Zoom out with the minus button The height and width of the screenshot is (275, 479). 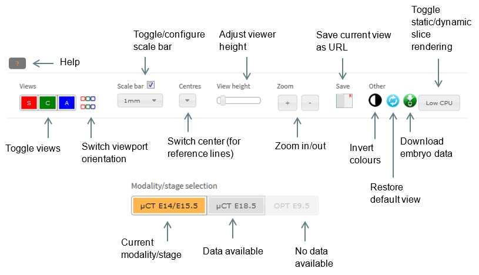(310, 103)
